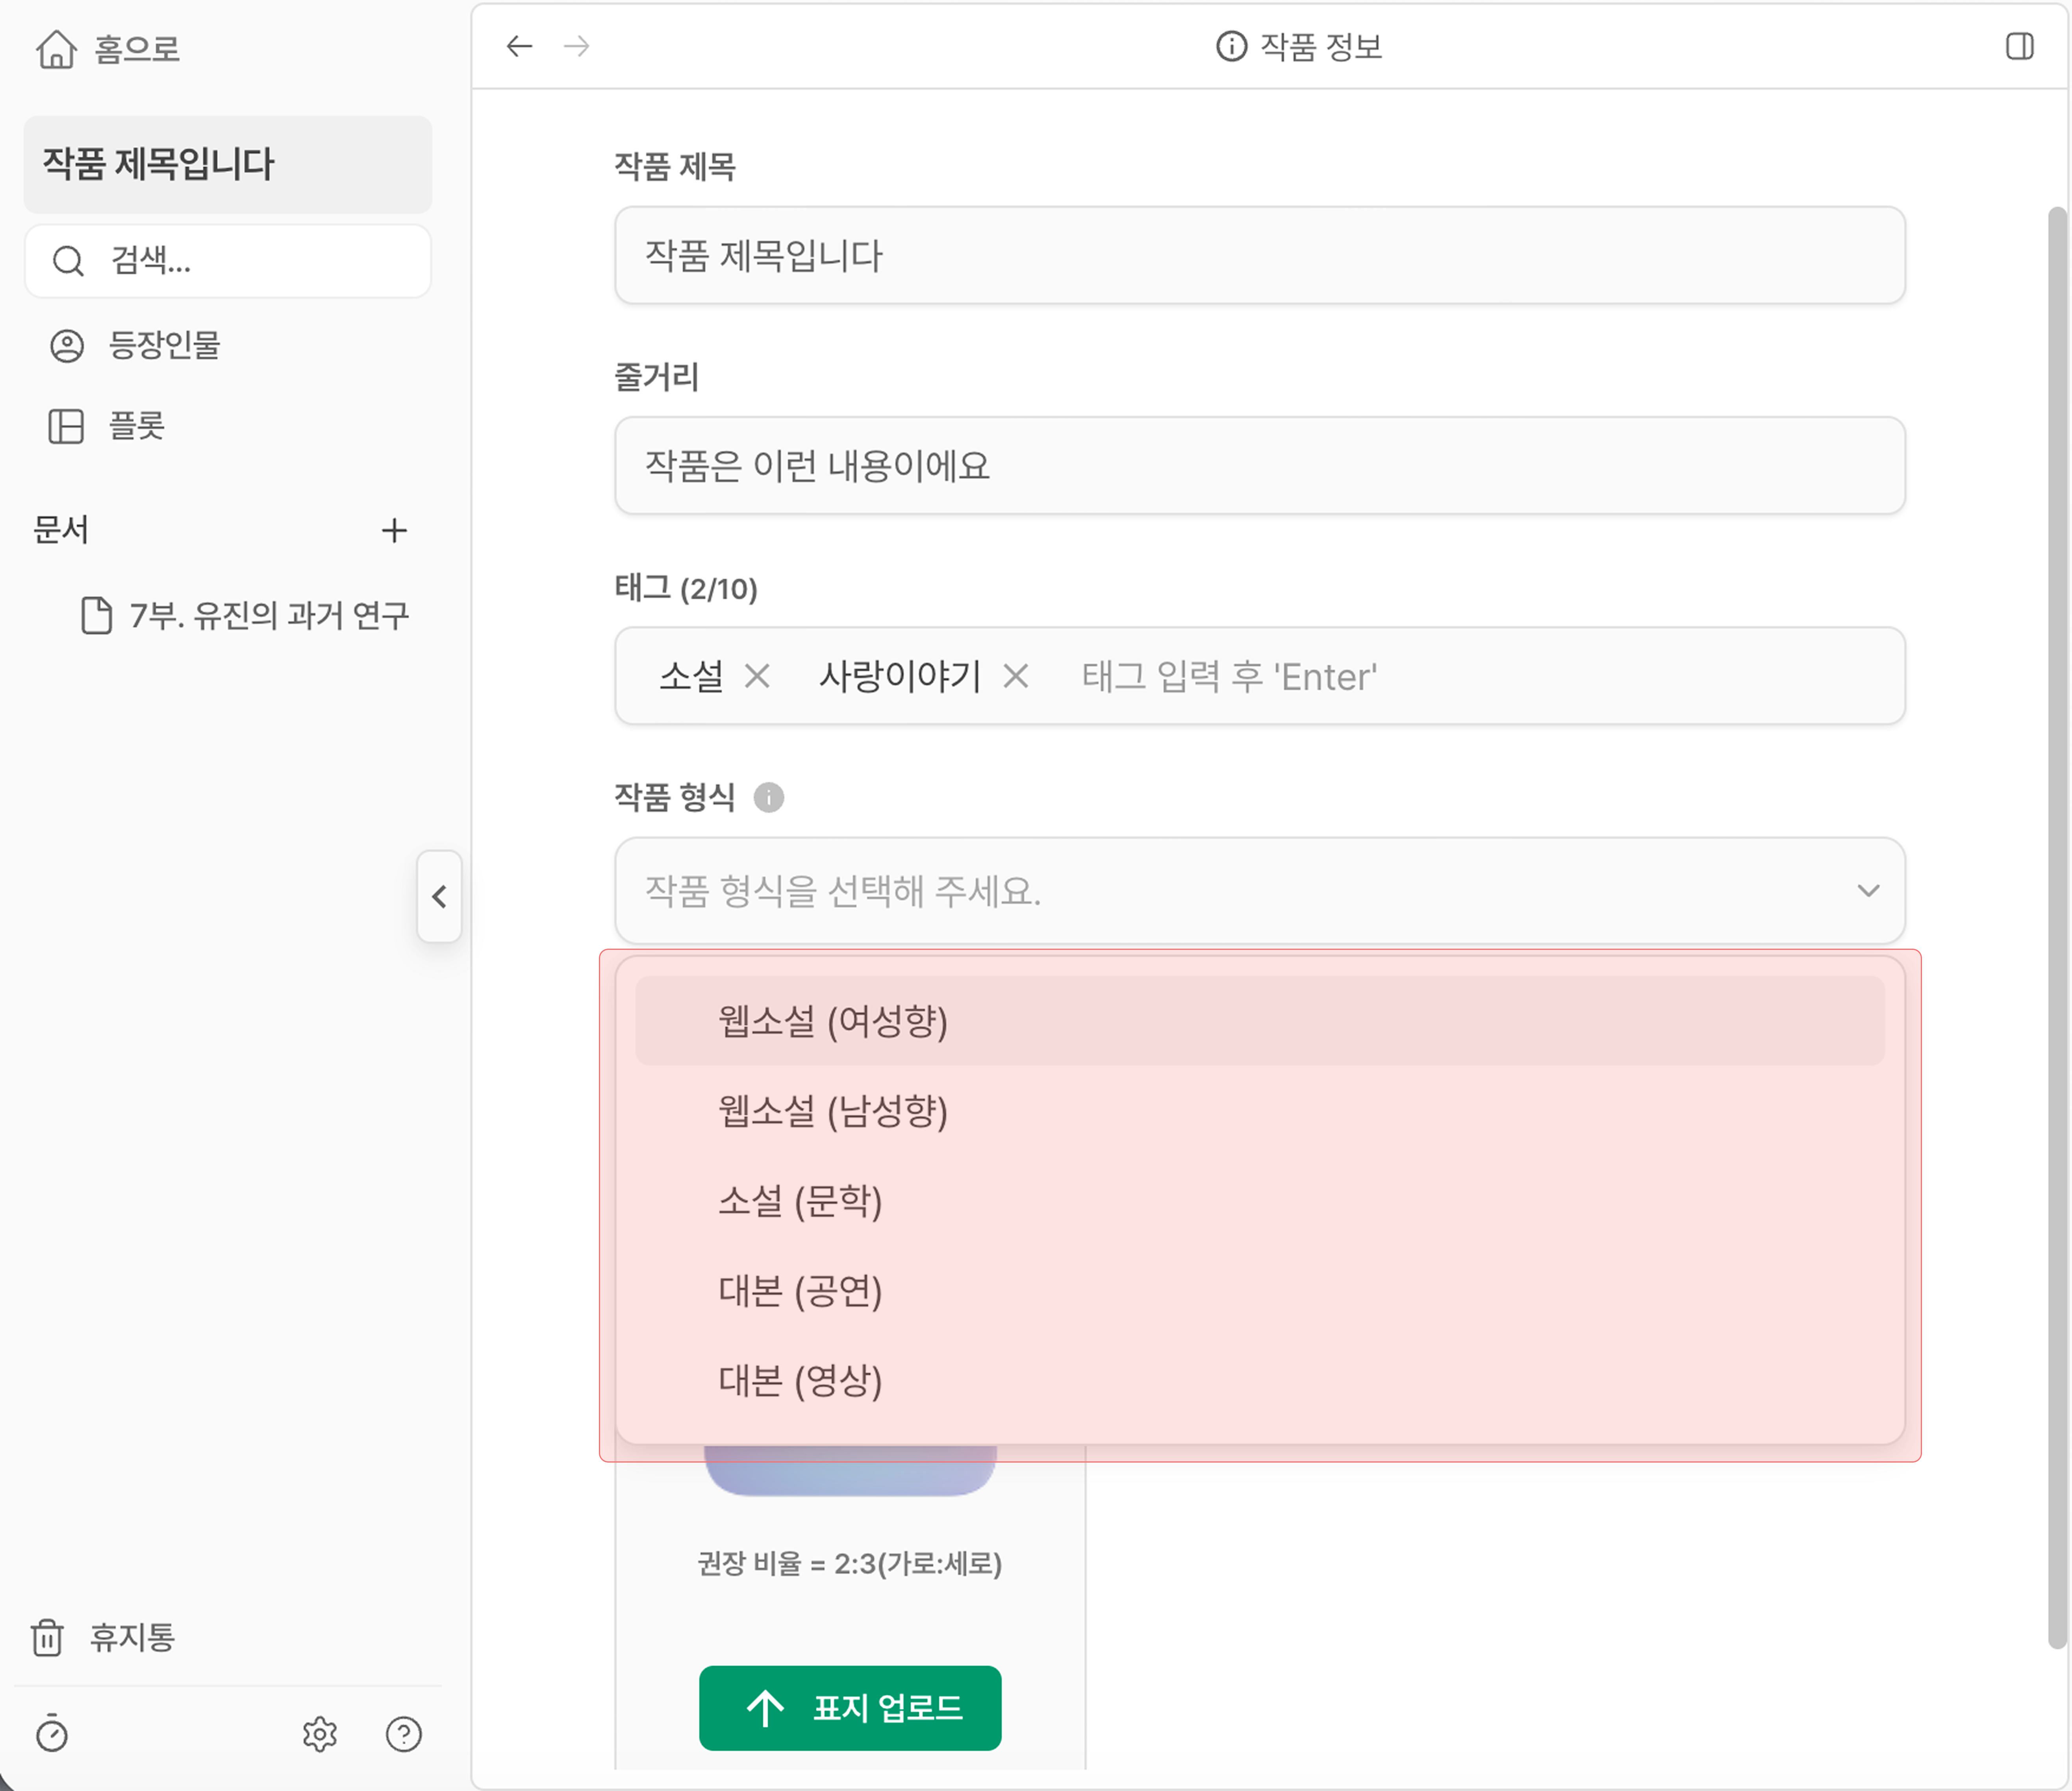The image size is (2072, 1791).
Task: Choose 대본 (영상) format option
Action: click(1260, 1381)
